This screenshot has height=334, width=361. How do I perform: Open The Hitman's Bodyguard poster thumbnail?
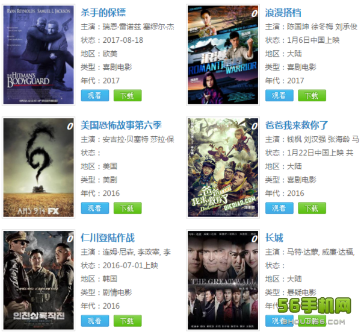(x=39, y=55)
